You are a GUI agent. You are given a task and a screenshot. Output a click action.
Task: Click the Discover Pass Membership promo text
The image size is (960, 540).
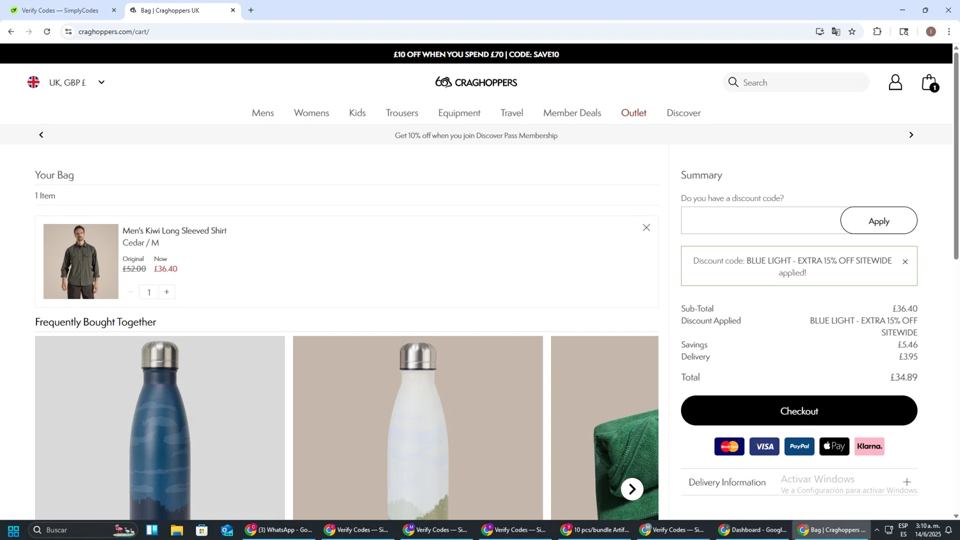[476, 136]
